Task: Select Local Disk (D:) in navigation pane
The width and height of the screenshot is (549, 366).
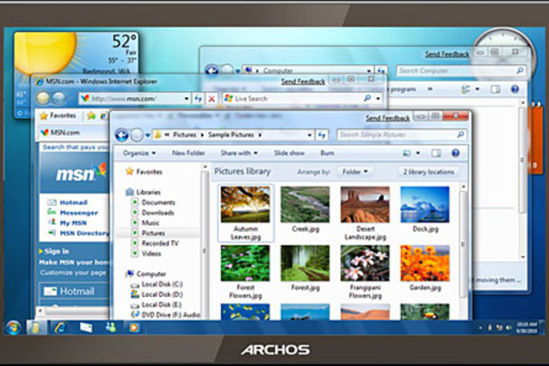Action: point(162,294)
